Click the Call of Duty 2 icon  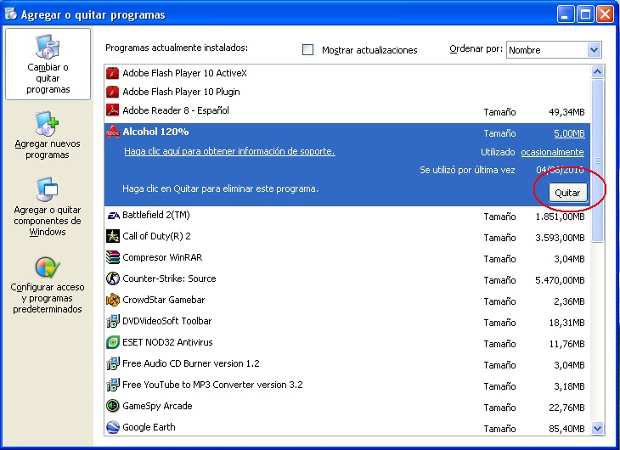pyautogui.click(x=113, y=236)
